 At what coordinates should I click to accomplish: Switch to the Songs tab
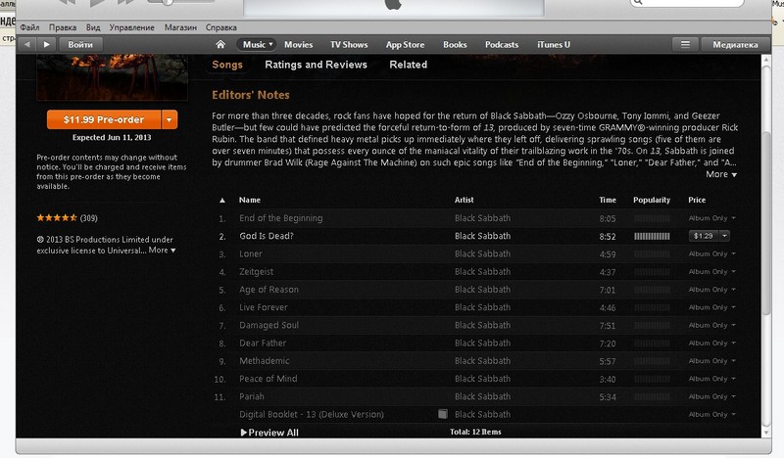tap(227, 65)
